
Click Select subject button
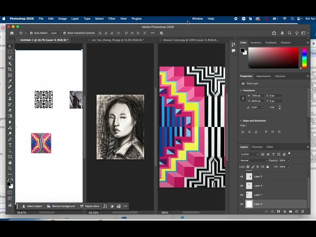32,206
